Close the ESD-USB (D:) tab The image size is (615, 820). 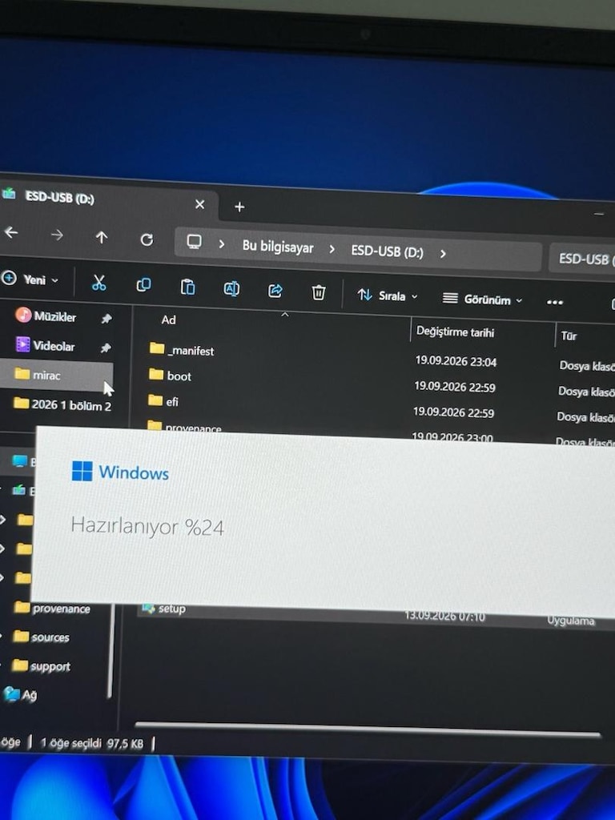tap(199, 204)
